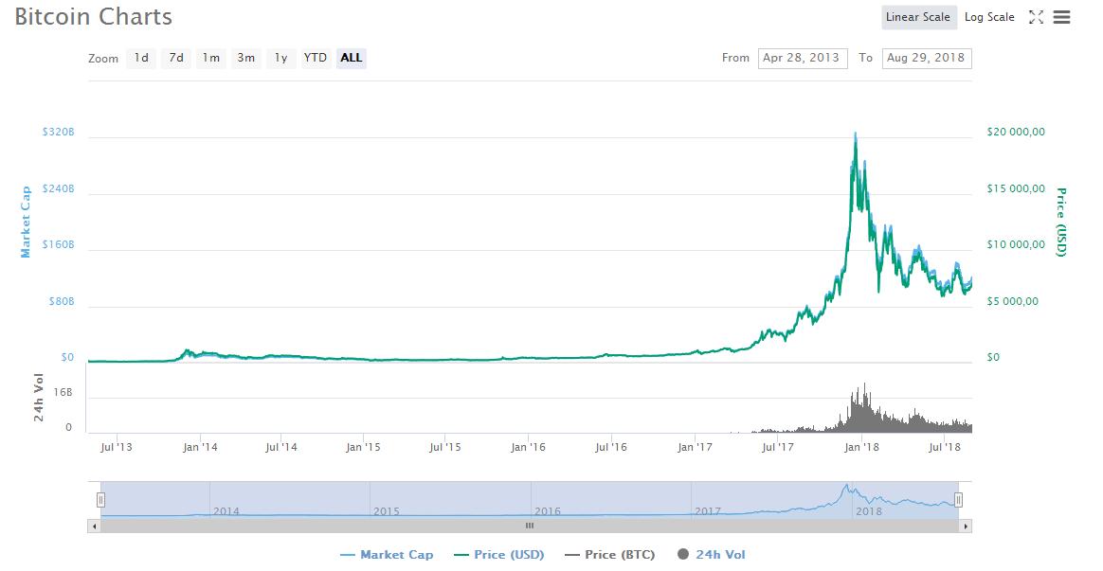
Task: Select the ALL zoom range
Action: coord(351,59)
